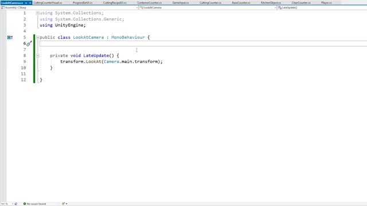The image size is (367, 206).
Task: Open the ProgressBarUI.cs tab
Action: point(83,2)
